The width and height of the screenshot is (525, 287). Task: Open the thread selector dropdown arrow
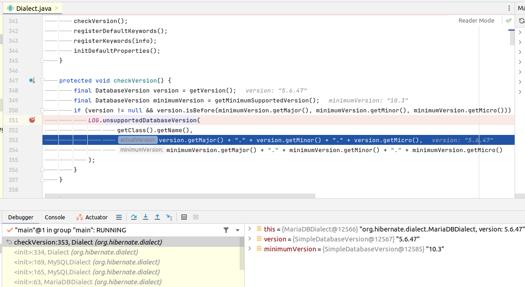[x=237, y=230]
